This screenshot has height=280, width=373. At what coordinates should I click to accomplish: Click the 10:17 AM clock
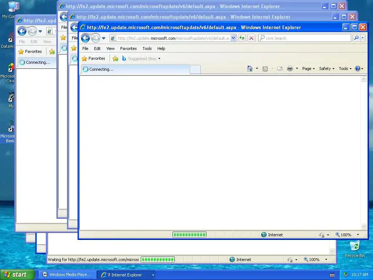click(360, 275)
